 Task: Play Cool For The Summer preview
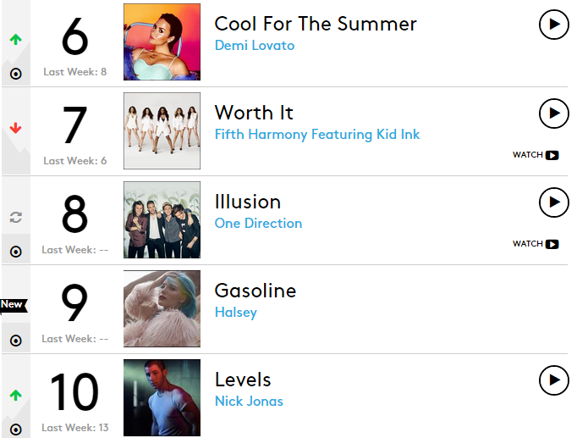click(553, 25)
